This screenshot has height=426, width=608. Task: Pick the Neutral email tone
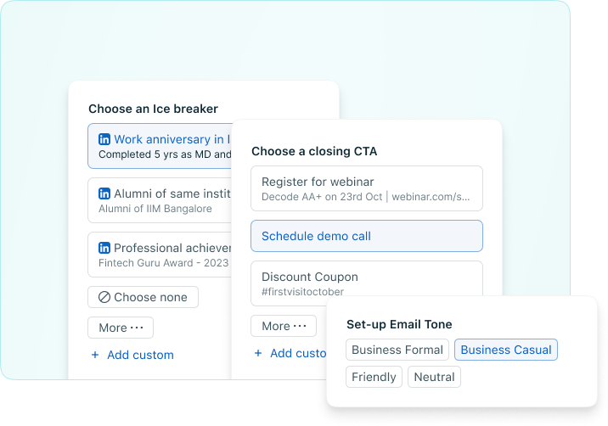(434, 377)
